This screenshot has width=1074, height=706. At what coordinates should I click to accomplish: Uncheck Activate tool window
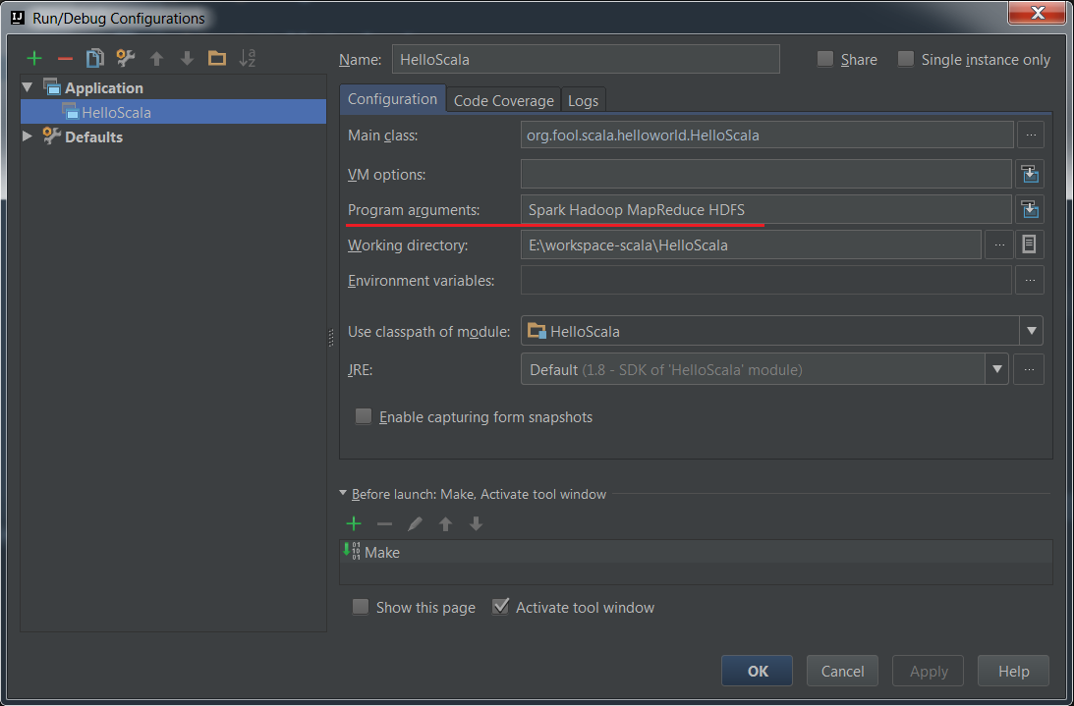point(501,607)
